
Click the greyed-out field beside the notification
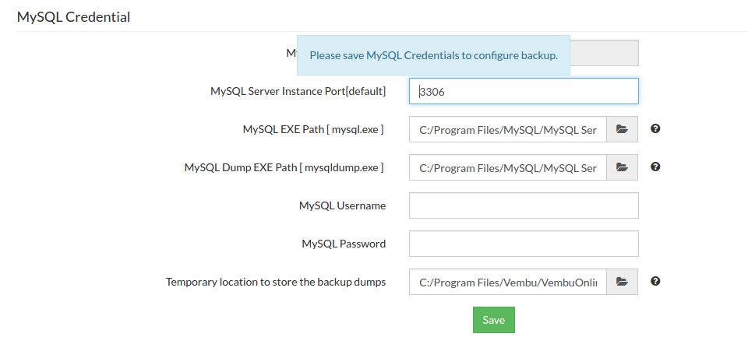tap(605, 53)
